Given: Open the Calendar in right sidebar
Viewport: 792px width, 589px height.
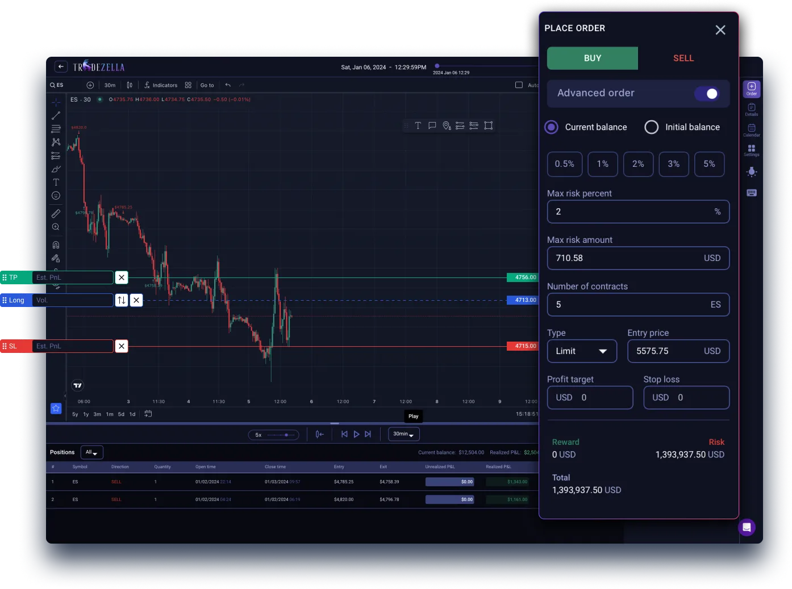Looking at the screenshot, I should [x=752, y=131].
